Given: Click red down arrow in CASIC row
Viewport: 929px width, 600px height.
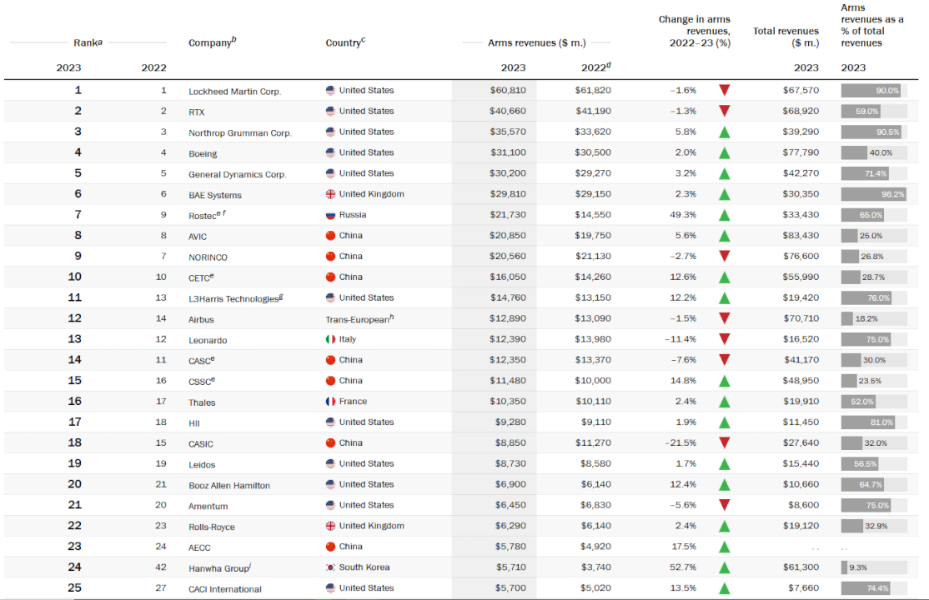Looking at the screenshot, I should 724,443.
